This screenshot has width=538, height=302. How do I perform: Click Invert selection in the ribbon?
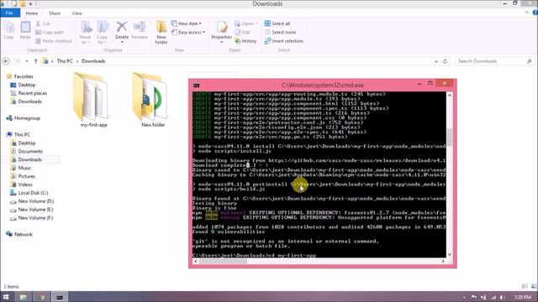284,41
